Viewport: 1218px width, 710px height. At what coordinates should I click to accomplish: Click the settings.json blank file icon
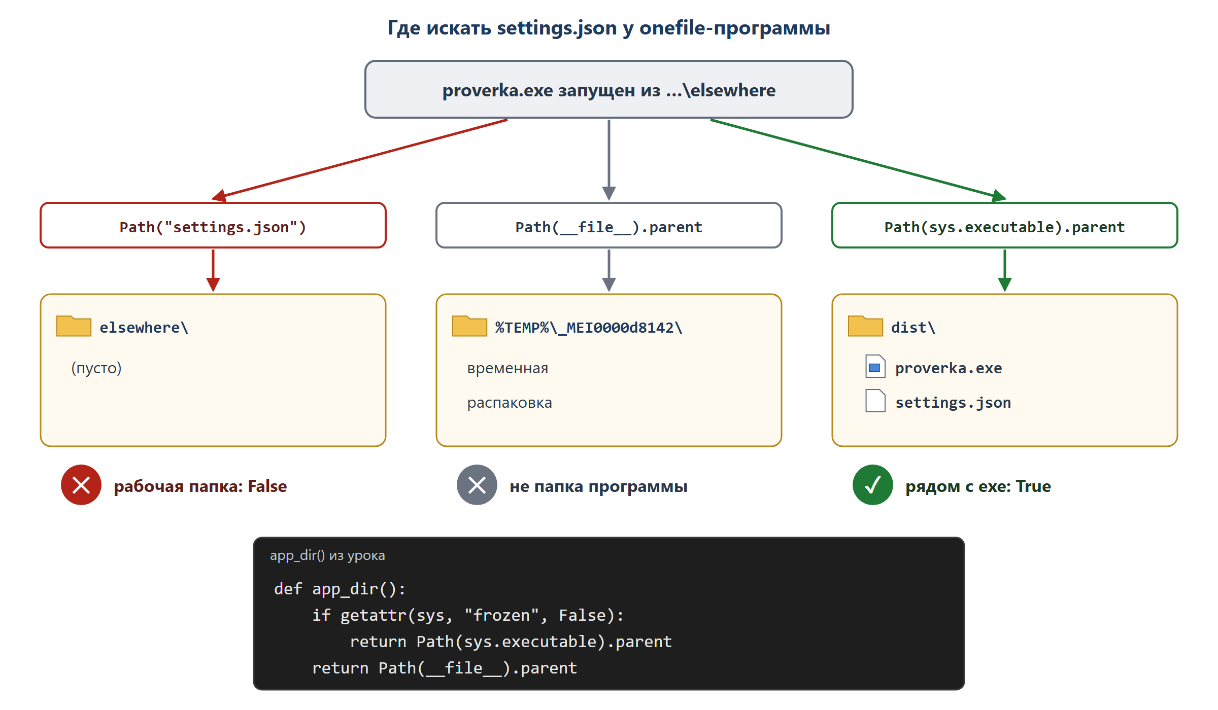(x=875, y=401)
